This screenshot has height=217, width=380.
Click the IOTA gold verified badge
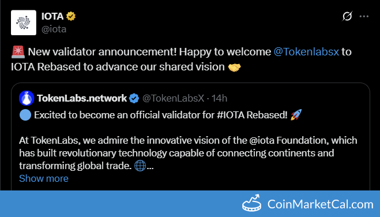tap(71, 16)
